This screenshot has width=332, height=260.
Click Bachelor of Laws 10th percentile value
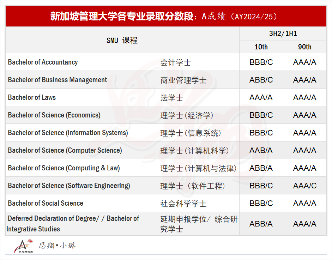(261, 98)
